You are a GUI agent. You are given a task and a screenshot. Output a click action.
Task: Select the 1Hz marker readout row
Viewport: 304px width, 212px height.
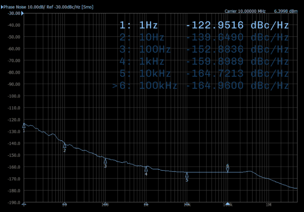click(204, 25)
